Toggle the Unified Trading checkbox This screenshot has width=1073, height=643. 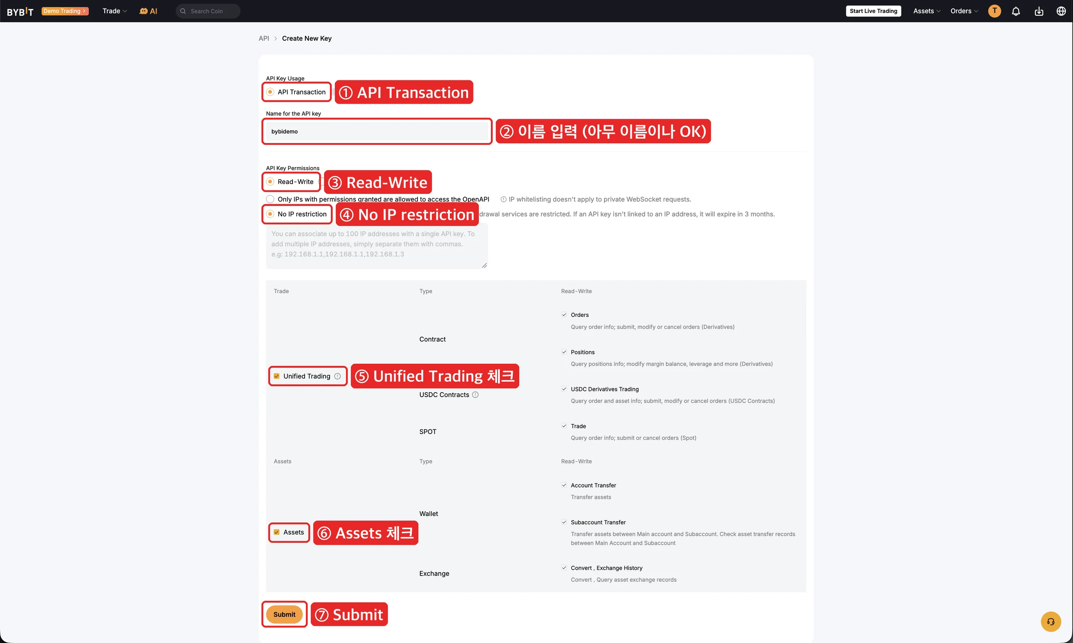(277, 376)
